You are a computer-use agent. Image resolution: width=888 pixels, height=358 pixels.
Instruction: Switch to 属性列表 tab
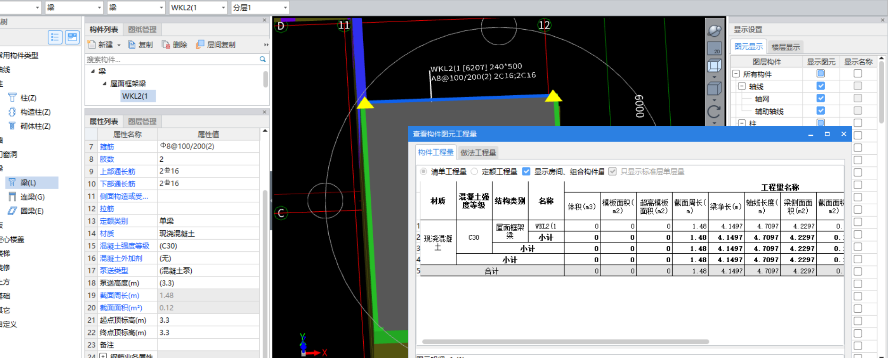(x=104, y=121)
